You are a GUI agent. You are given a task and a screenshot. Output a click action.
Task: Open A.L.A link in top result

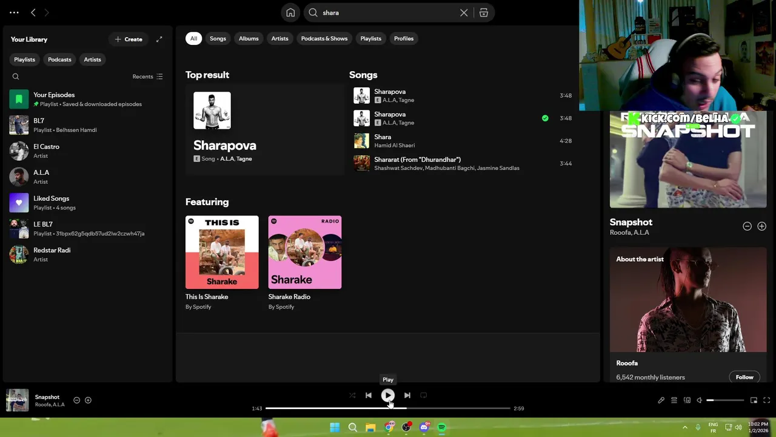click(227, 159)
